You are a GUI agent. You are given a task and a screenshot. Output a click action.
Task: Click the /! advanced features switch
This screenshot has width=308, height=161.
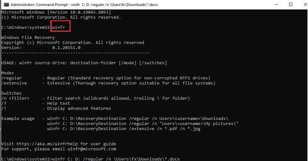click(x=4, y=108)
